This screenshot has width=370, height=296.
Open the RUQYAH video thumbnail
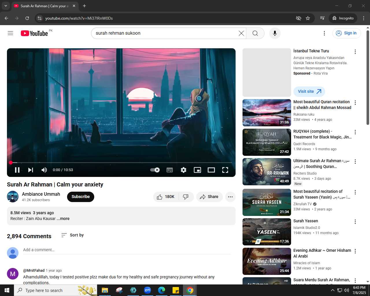267,142
